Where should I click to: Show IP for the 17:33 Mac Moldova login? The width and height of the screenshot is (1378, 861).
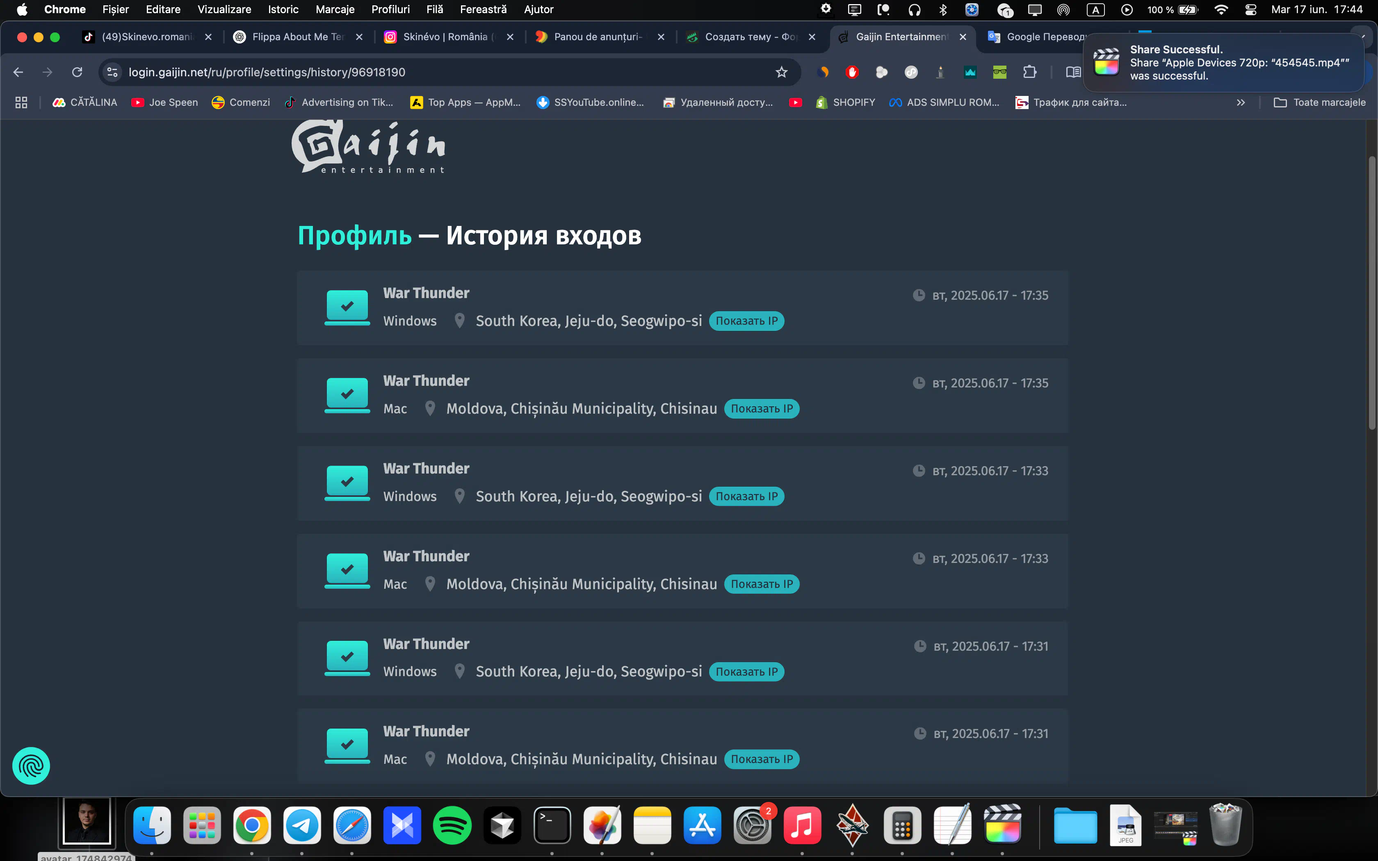click(761, 584)
